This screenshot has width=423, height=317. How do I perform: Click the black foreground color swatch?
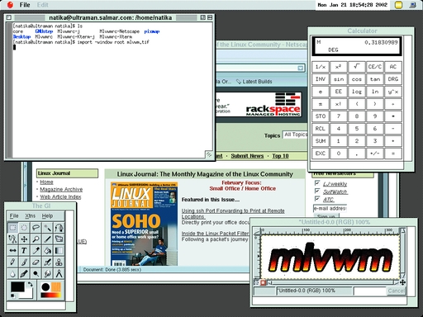tap(17, 286)
